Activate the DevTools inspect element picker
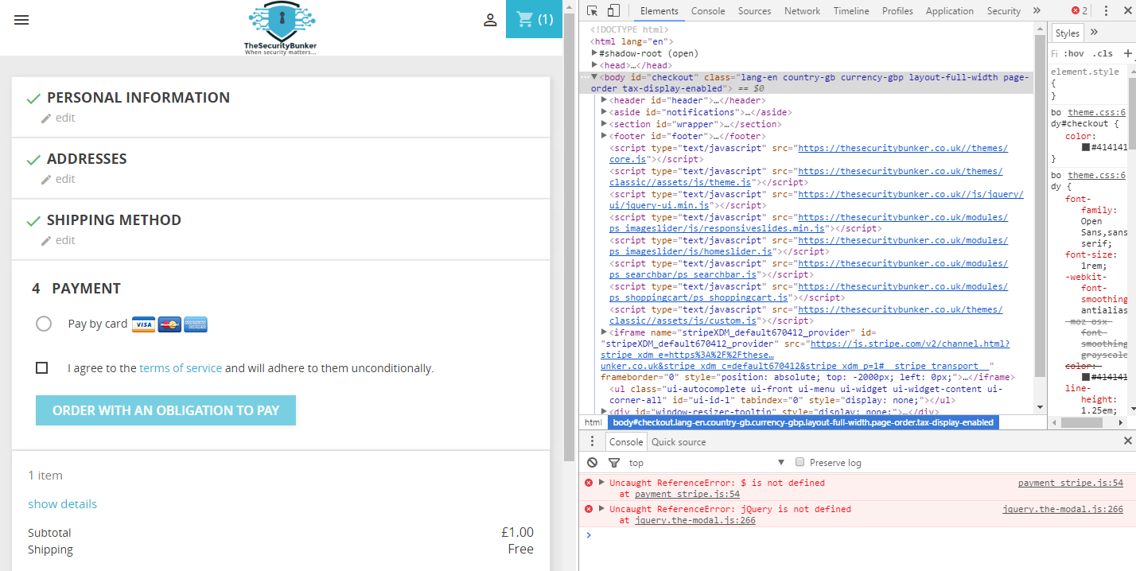The image size is (1136, 571). click(x=592, y=10)
